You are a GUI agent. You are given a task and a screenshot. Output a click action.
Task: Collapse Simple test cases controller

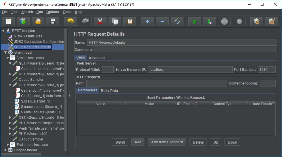pyautogui.click(x=8, y=58)
